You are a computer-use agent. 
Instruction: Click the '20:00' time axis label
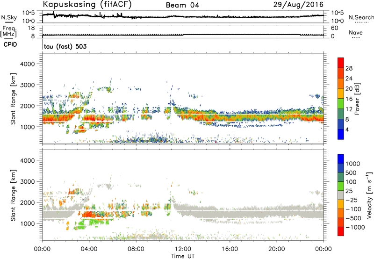click(x=276, y=249)
